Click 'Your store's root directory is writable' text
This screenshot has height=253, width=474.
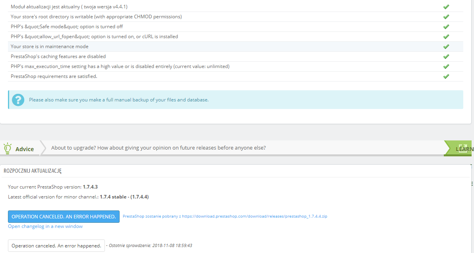[96, 17]
